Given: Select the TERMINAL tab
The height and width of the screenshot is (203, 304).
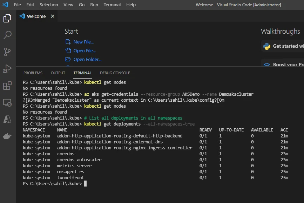Looking at the screenshot, I should click(x=82, y=73).
